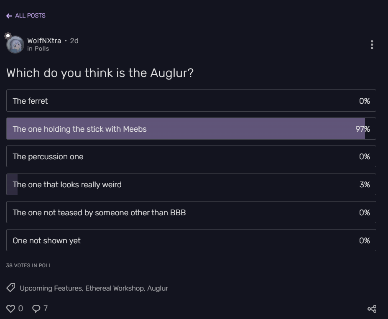Click the badge icon above the avatar
388x319 pixels.
[8, 36]
